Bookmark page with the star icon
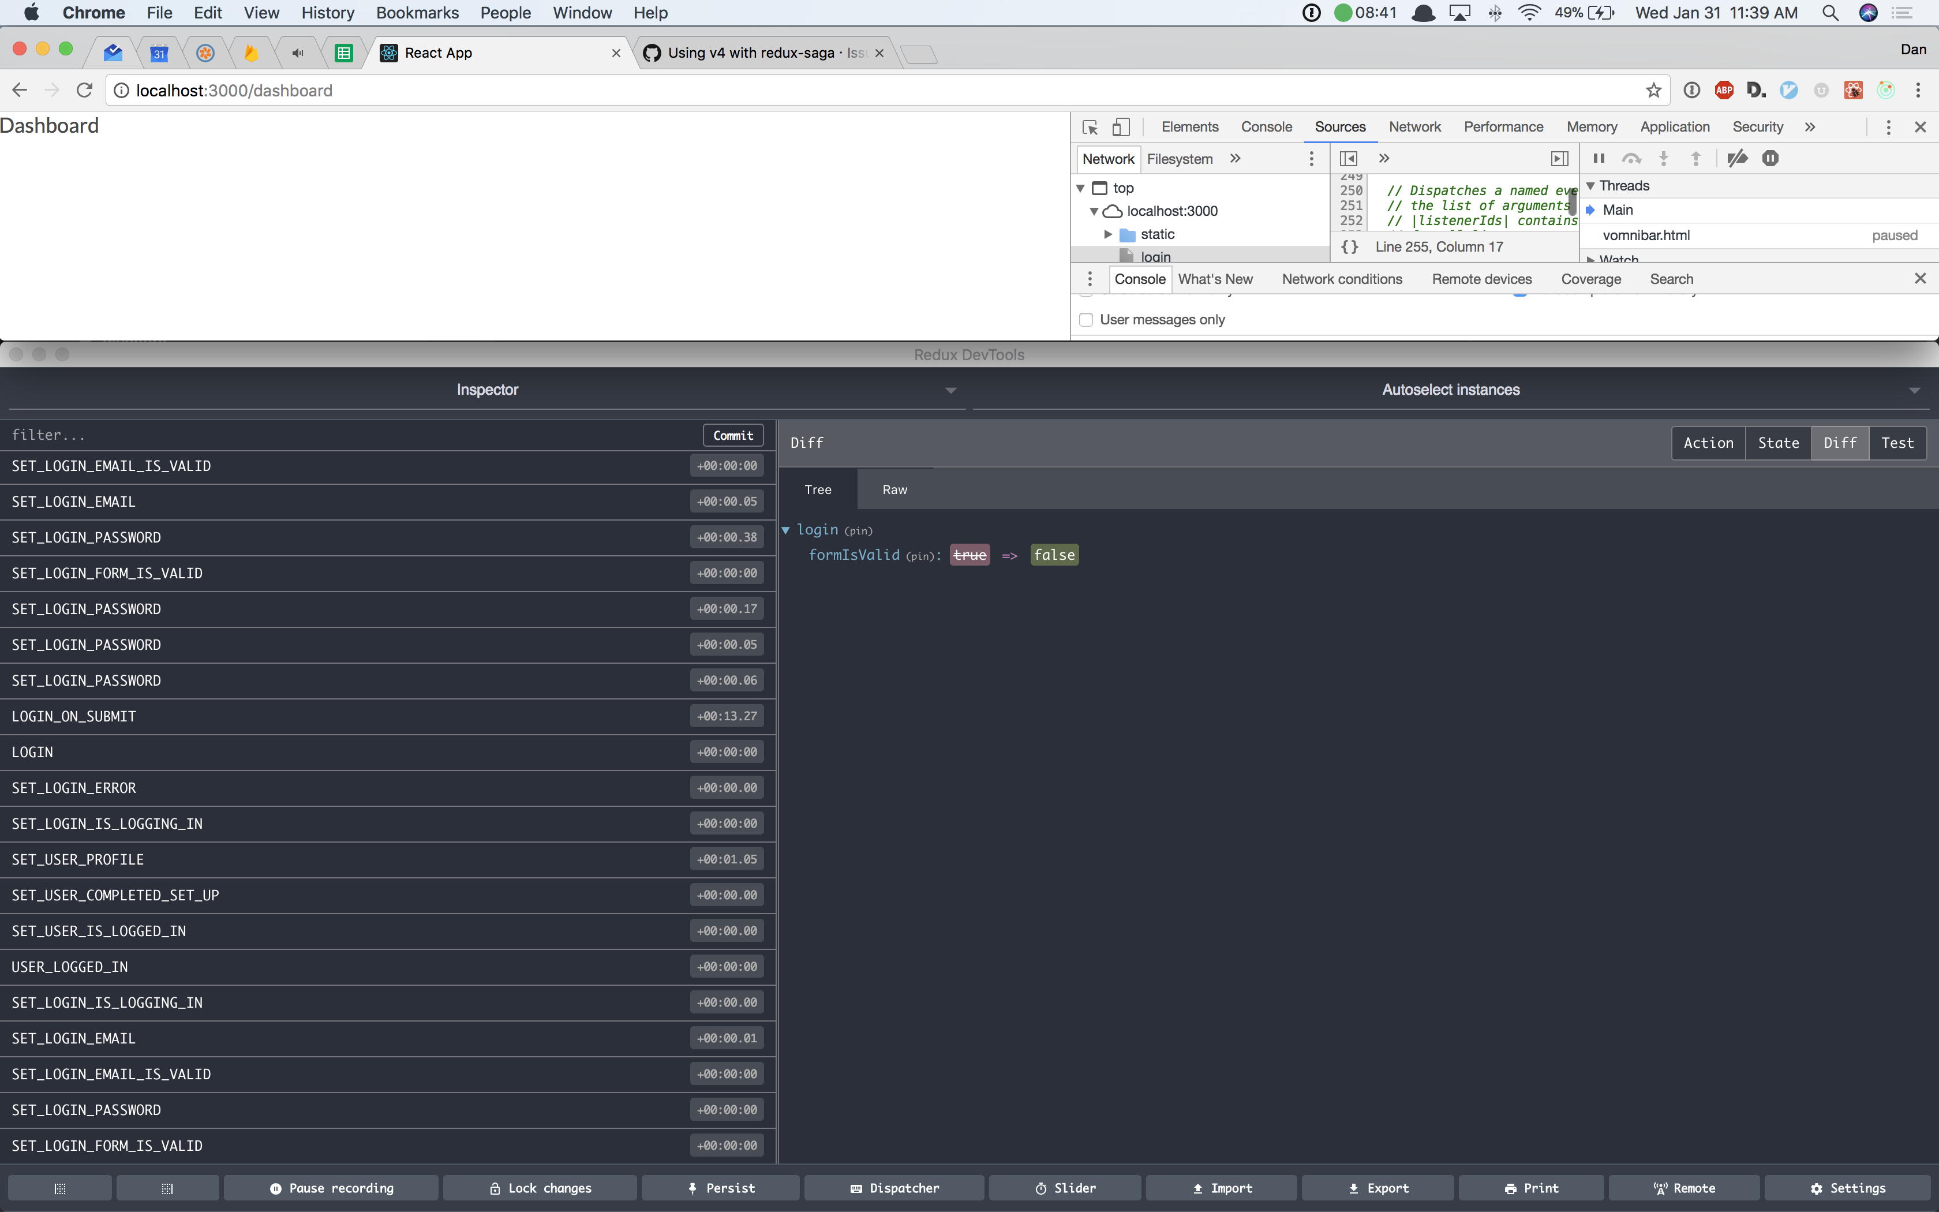 [1654, 91]
